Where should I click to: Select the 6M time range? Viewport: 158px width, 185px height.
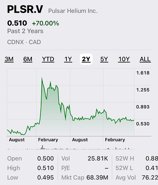28,59
